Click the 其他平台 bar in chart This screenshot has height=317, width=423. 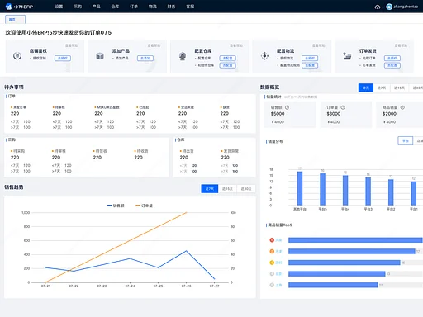300,188
